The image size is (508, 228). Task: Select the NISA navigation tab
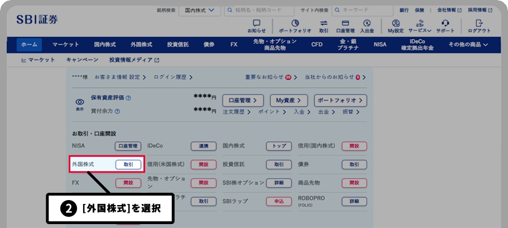click(x=380, y=45)
